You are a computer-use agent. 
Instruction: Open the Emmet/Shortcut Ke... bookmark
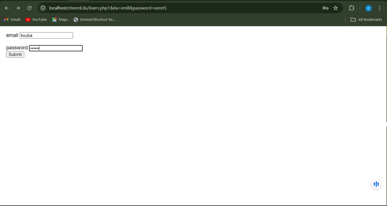coord(94,20)
